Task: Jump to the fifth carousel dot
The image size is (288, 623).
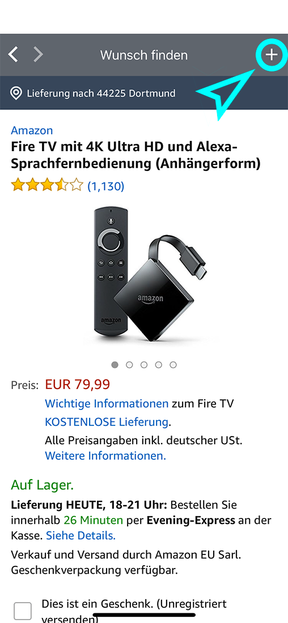Action: click(x=173, y=365)
